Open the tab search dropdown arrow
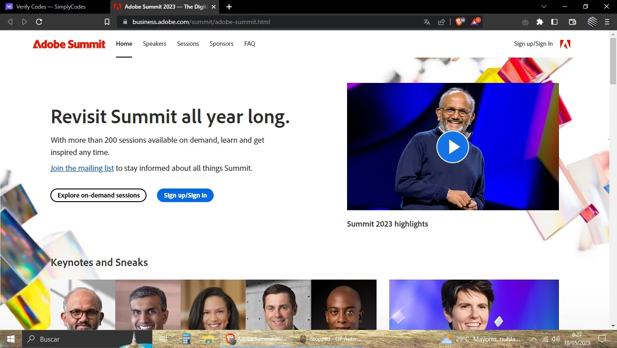Screen dimensions: 617x348 [x=544, y=6]
